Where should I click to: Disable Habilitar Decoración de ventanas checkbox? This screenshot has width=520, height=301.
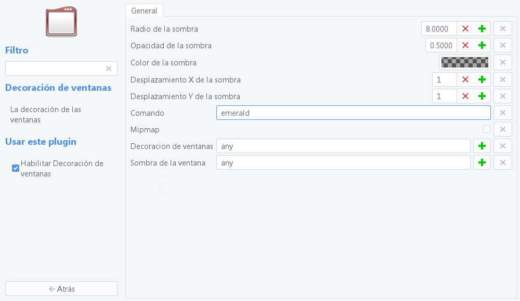click(16, 168)
